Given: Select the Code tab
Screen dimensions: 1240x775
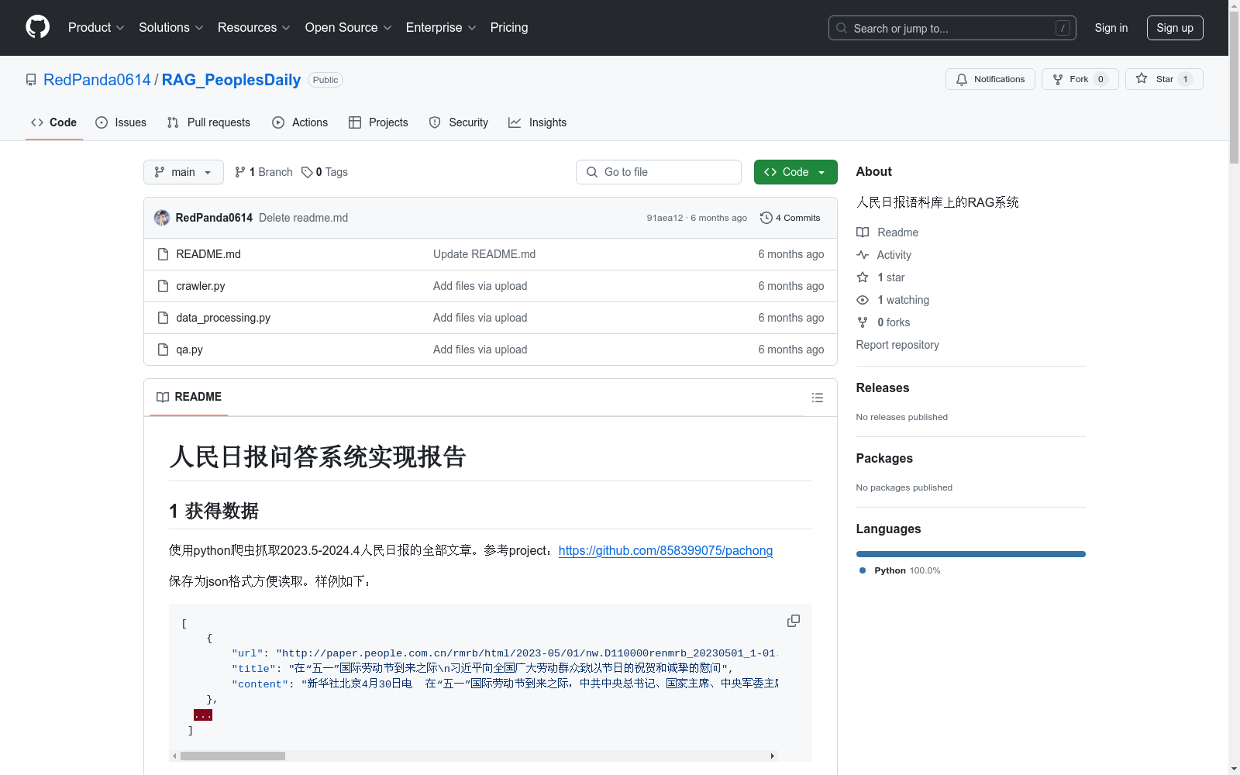Looking at the screenshot, I should pos(53,122).
